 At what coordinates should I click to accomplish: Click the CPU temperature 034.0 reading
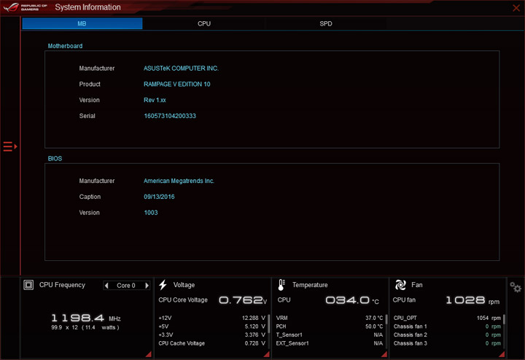(352, 300)
